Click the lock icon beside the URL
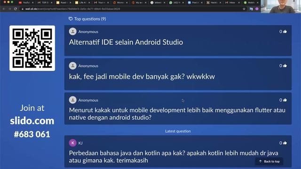The height and width of the screenshot is (169, 301). click(x=23, y=9)
